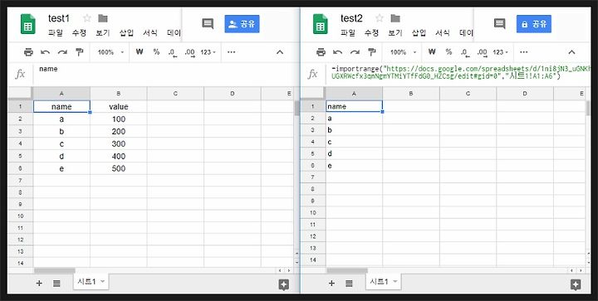The height and width of the screenshot is (301, 598).
Task: Click the Sheets logo in test1 window
Action: click(x=28, y=24)
